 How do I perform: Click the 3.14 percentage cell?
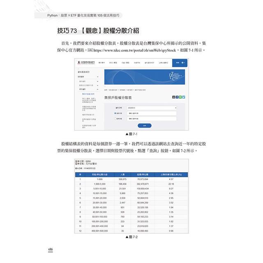171,217
